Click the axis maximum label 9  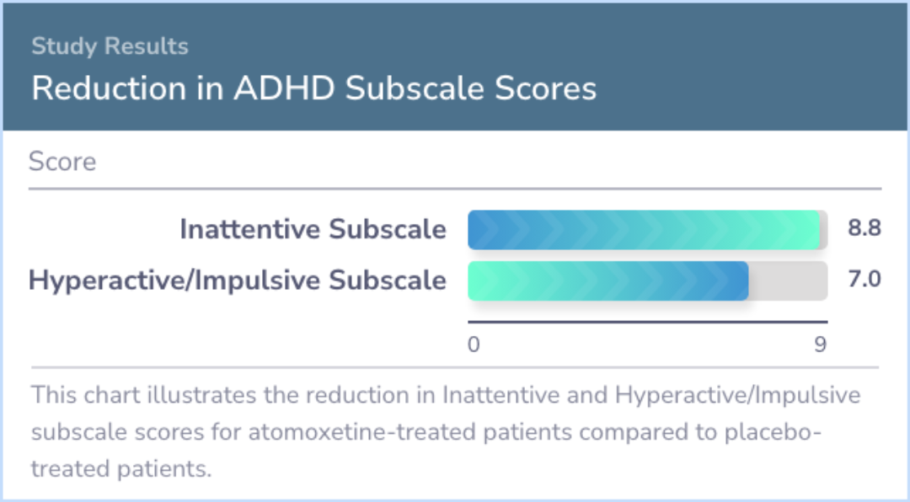coord(820,344)
